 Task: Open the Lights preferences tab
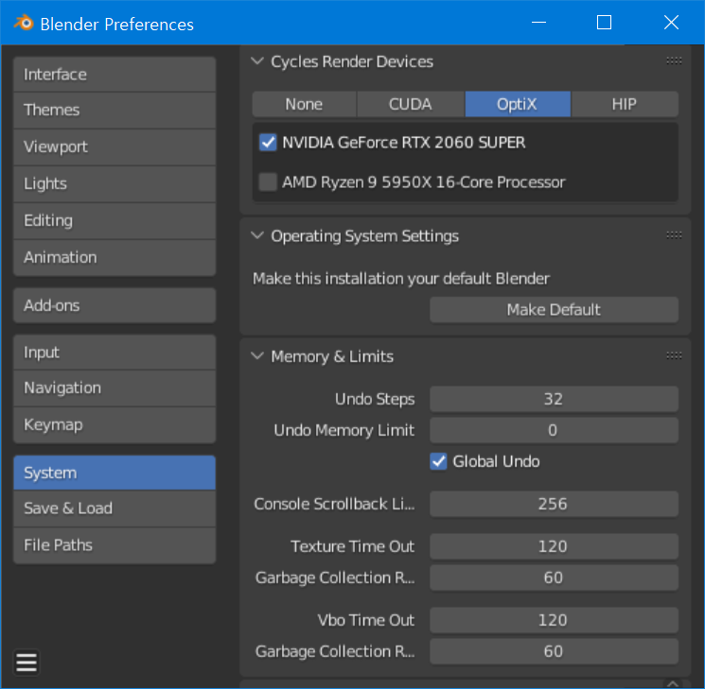115,184
